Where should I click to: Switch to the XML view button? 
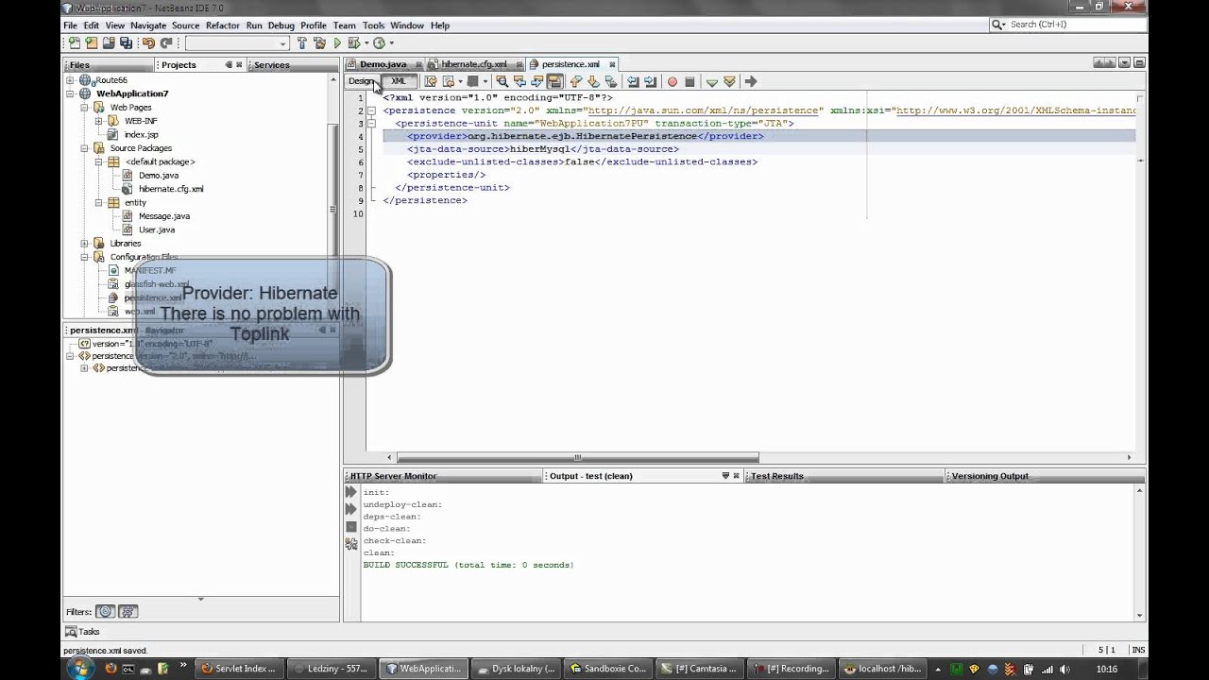[x=399, y=81]
